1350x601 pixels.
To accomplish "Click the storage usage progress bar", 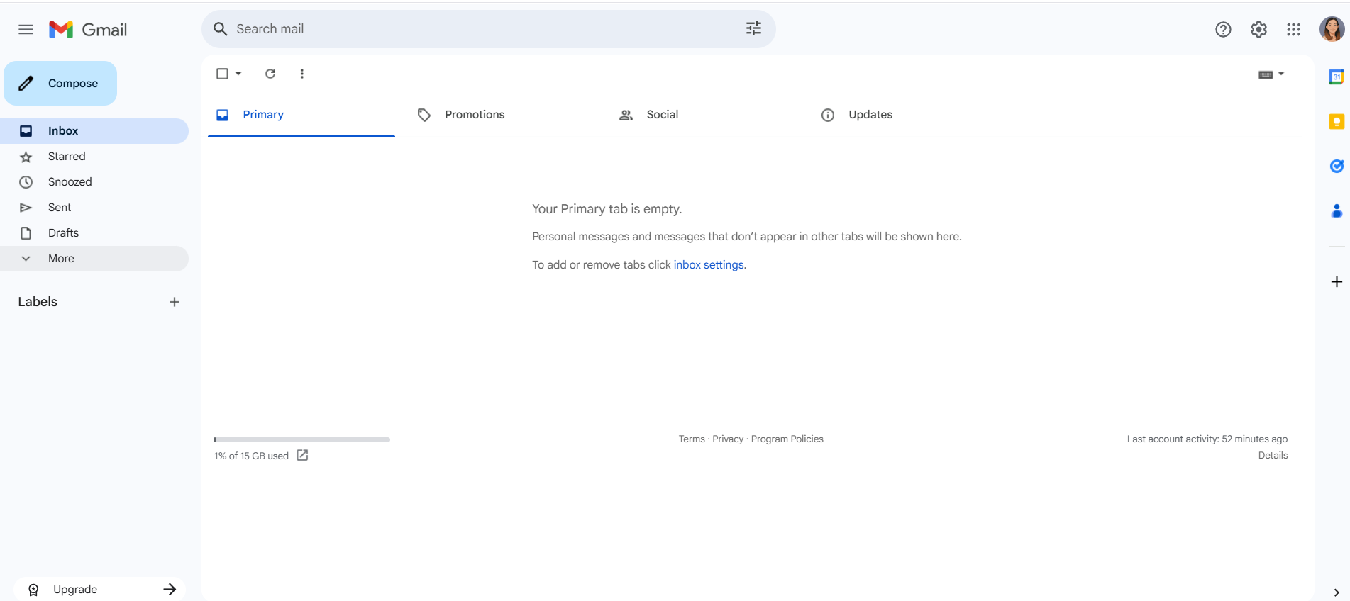I will click(301, 439).
